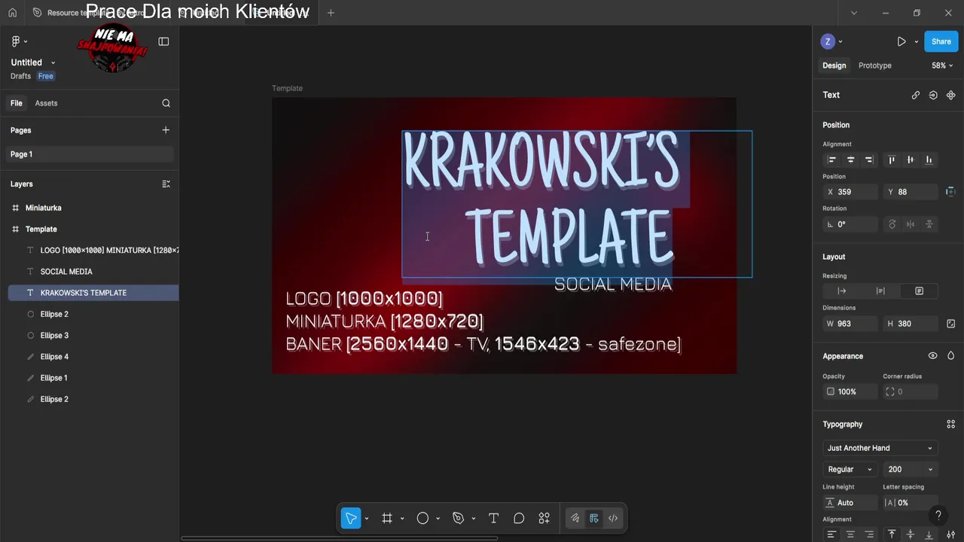
Task: Collapse all layers using the Layers header icon
Action: point(166,184)
